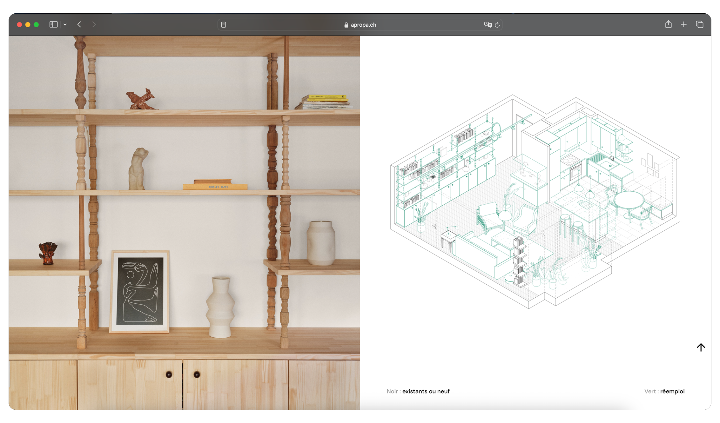Click the 'existants ou neuf' legend text
The width and height of the screenshot is (720, 423).
tap(426, 391)
